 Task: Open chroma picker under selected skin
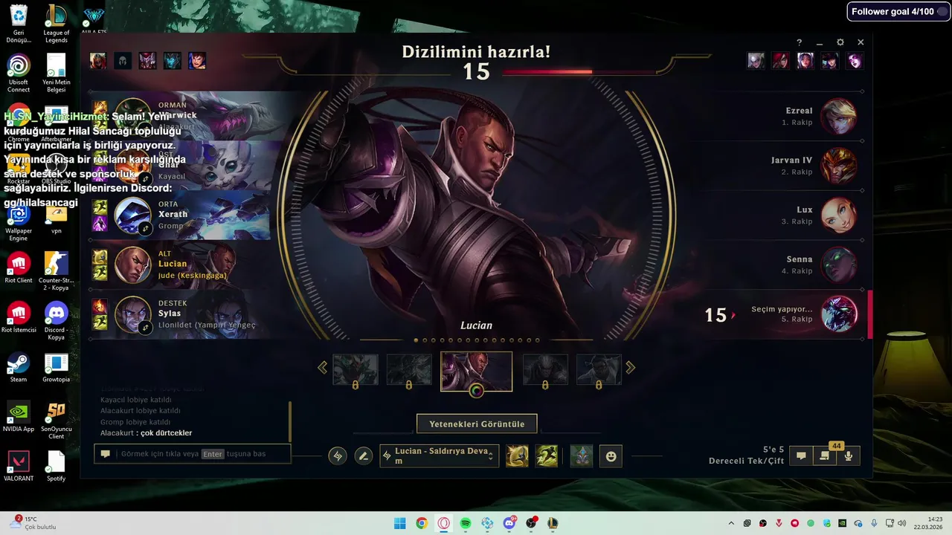[477, 390]
